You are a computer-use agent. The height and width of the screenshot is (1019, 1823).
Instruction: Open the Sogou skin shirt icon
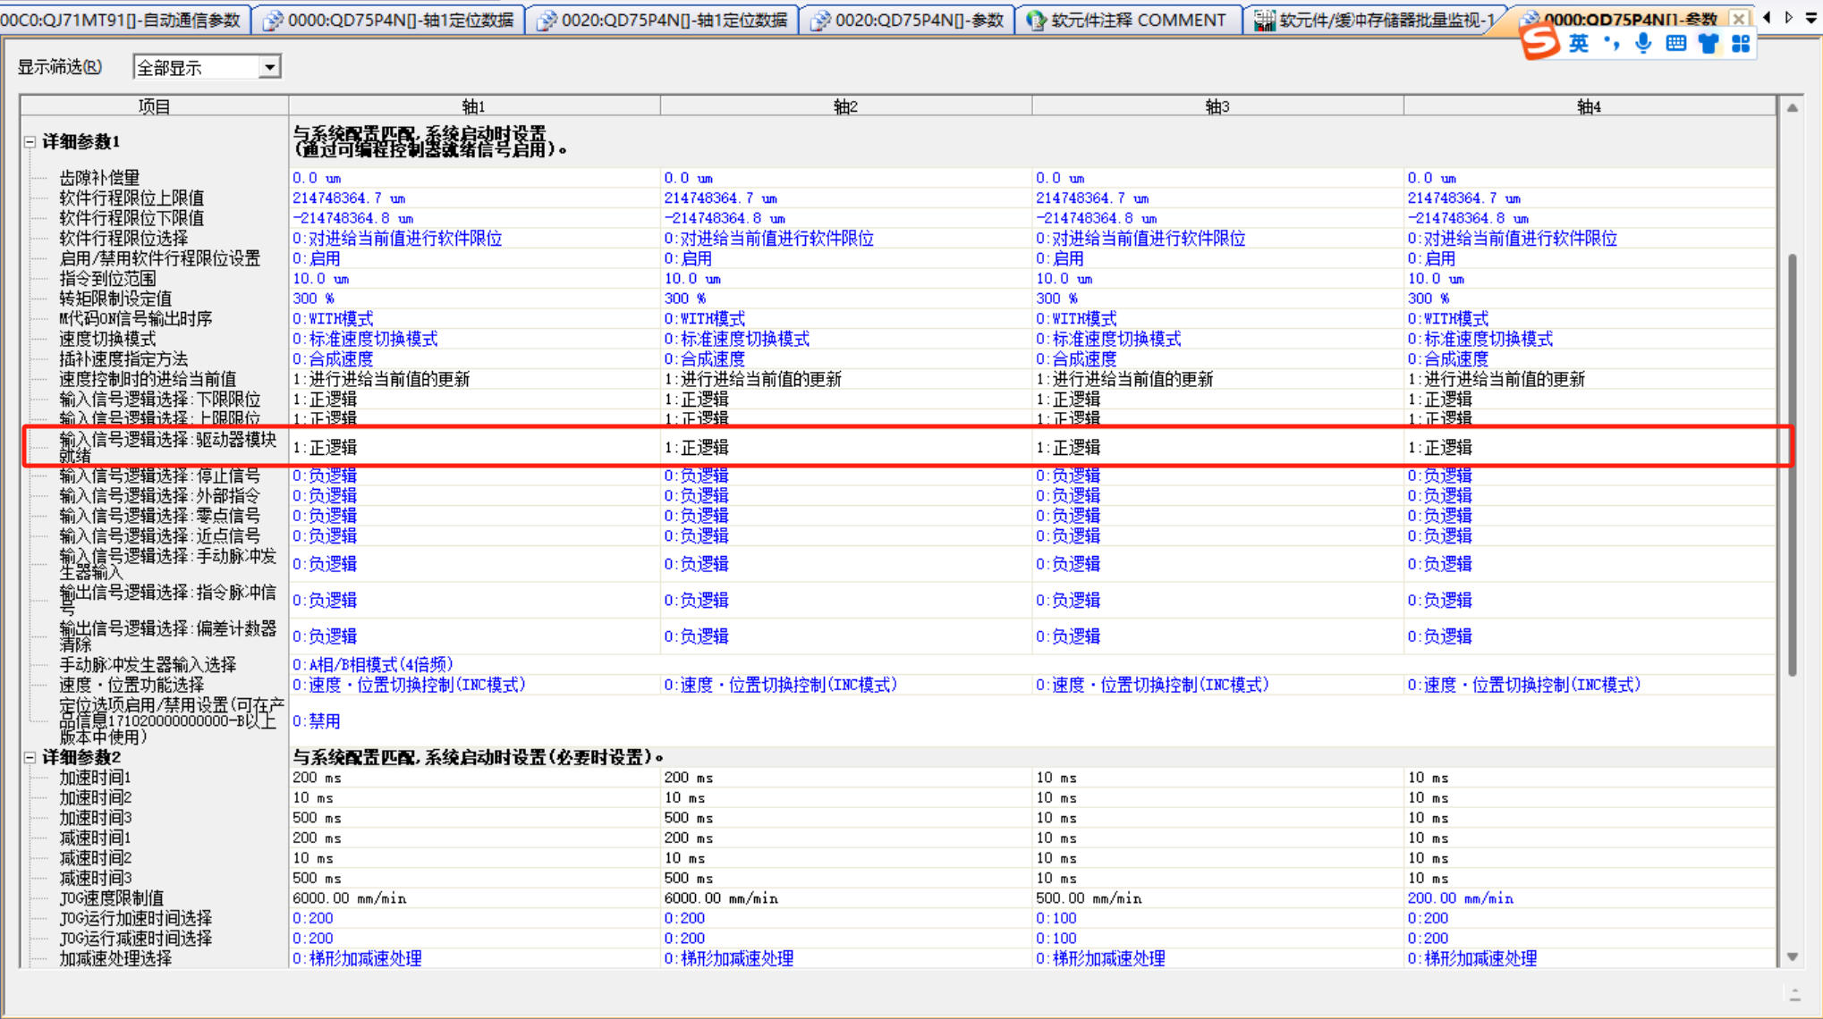click(x=1709, y=43)
